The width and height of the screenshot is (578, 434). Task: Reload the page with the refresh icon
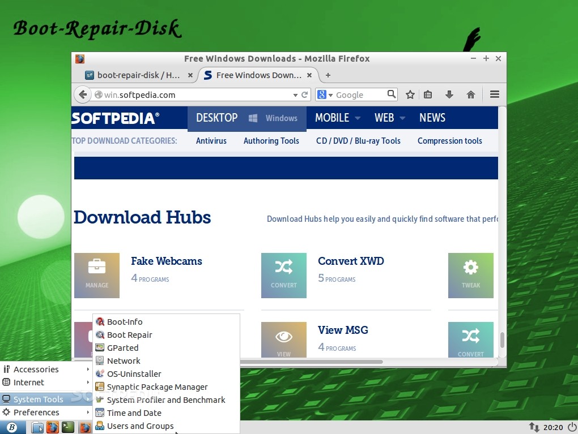(x=304, y=94)
